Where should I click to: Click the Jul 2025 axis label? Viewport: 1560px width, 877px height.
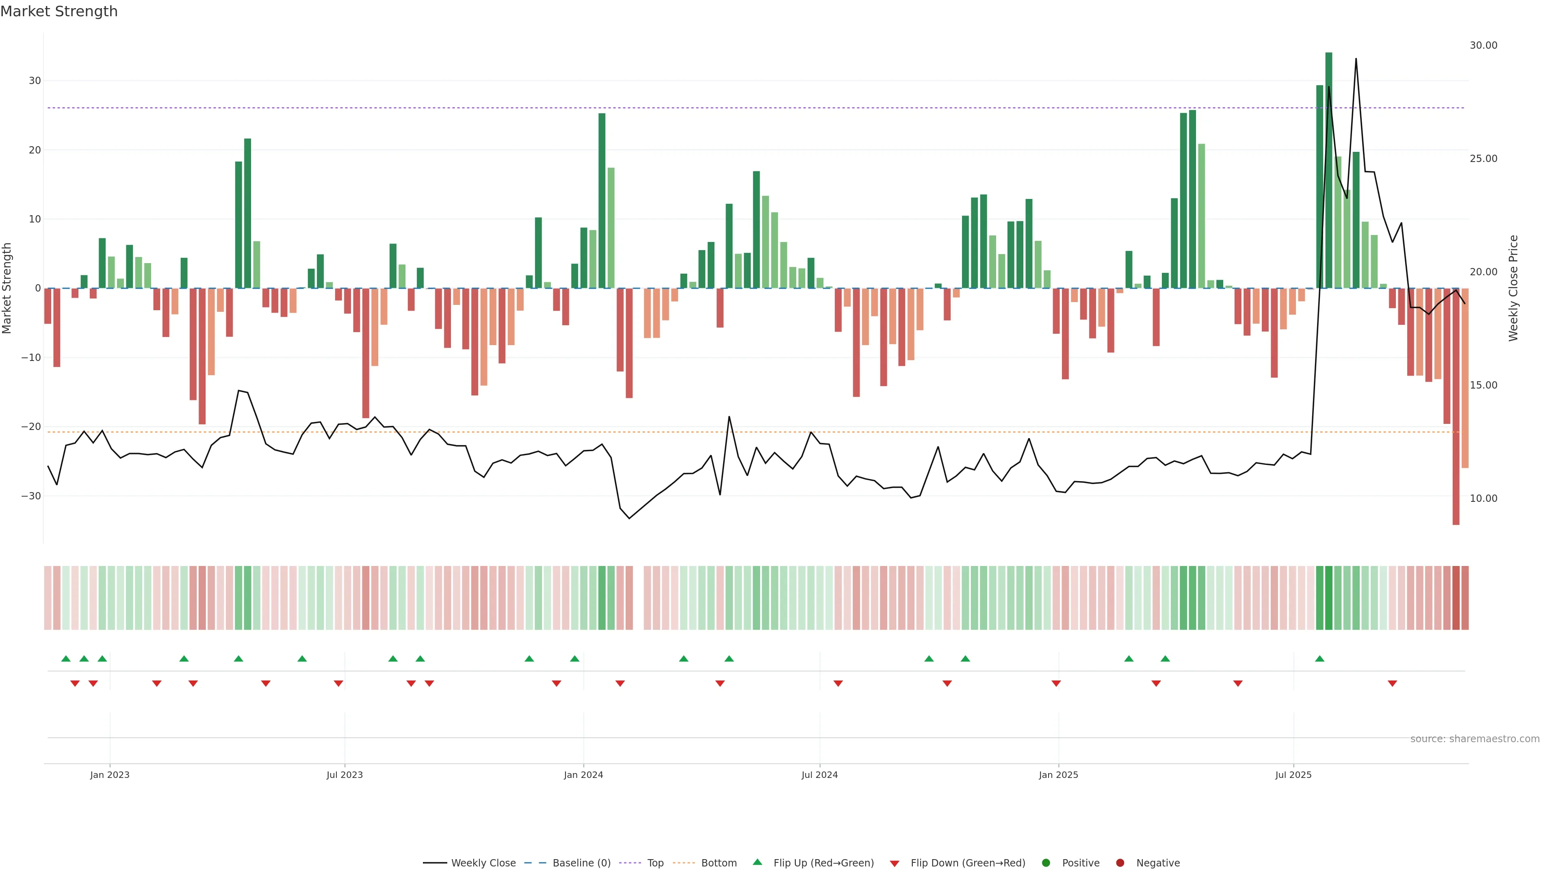tap(1293, 775)
